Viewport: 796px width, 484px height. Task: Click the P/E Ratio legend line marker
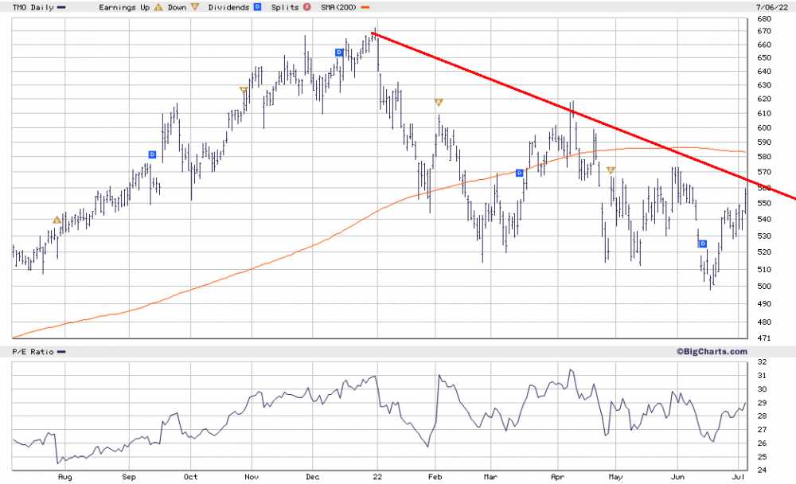tap(61, 352)
